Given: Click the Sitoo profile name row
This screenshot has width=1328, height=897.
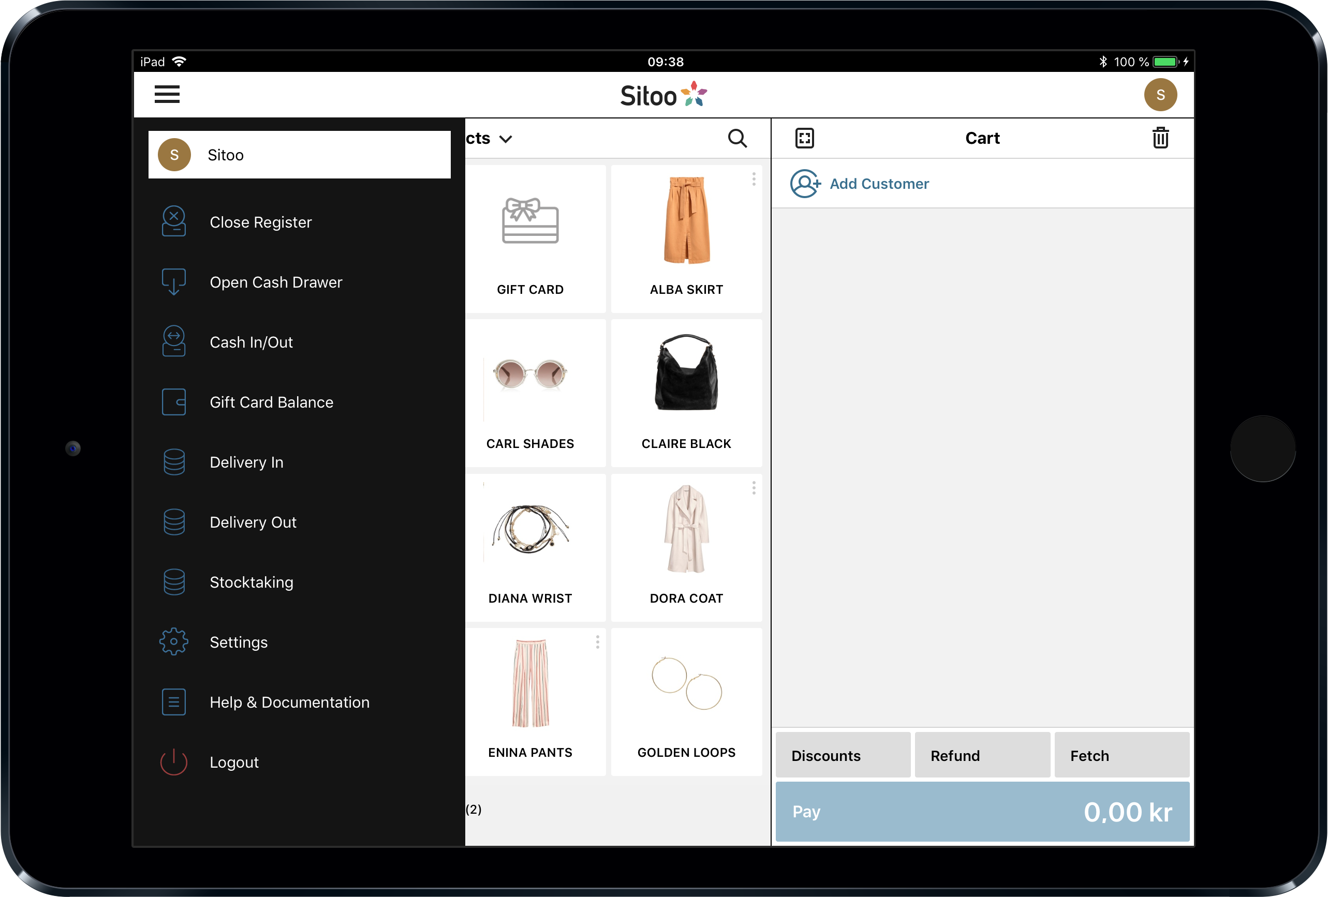Looking at the screenshot, I should pyautogui.click(x=300, y=155).
